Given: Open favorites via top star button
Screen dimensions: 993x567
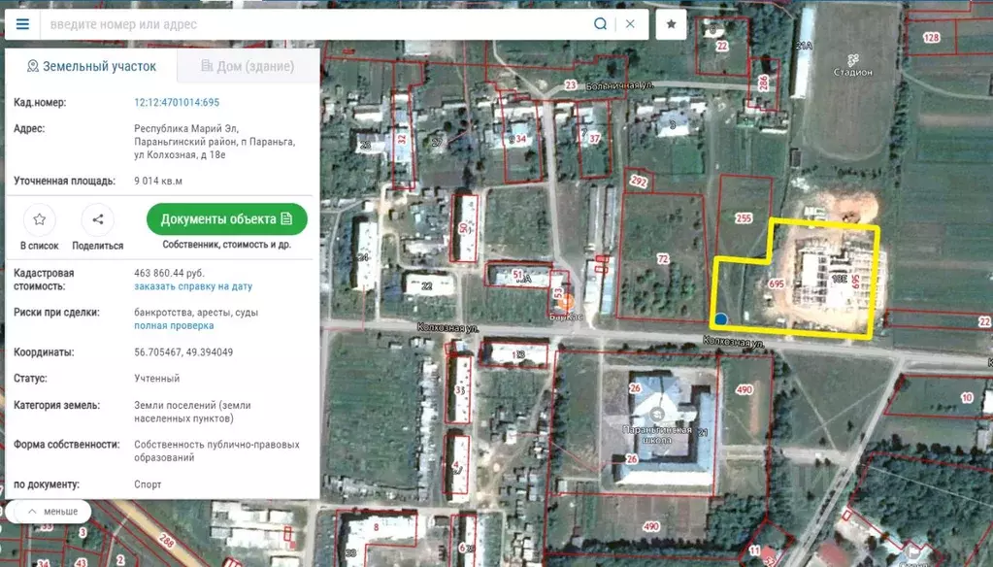Looking at the screenshot, I should point(671,24).
